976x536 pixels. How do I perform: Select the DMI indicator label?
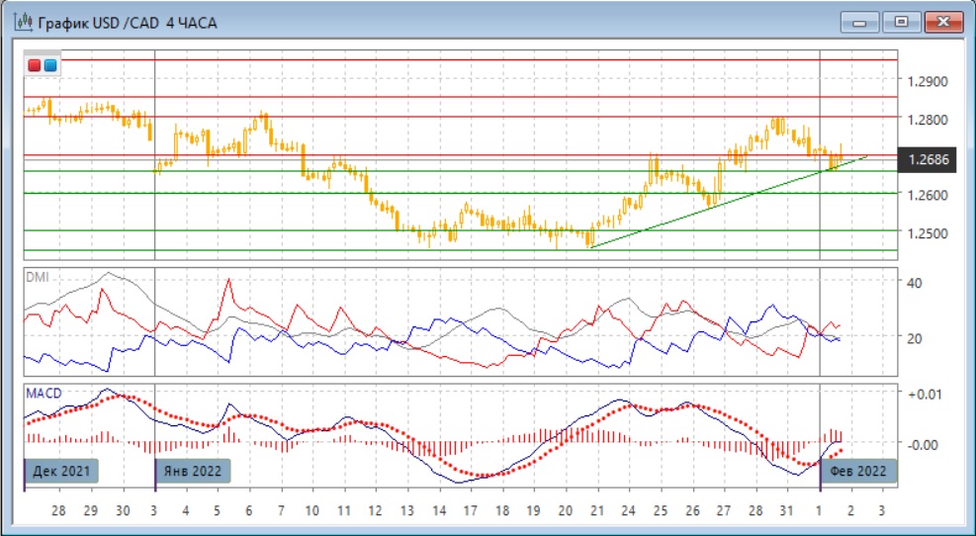[37, 278]
